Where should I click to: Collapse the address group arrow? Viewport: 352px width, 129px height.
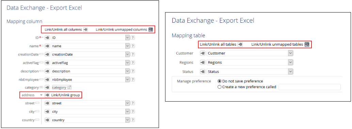point(41,95)
